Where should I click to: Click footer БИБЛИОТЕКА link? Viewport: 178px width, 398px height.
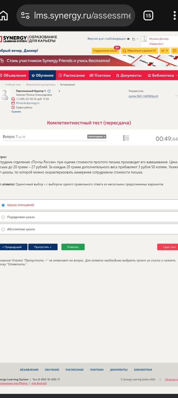coord(143,370)
